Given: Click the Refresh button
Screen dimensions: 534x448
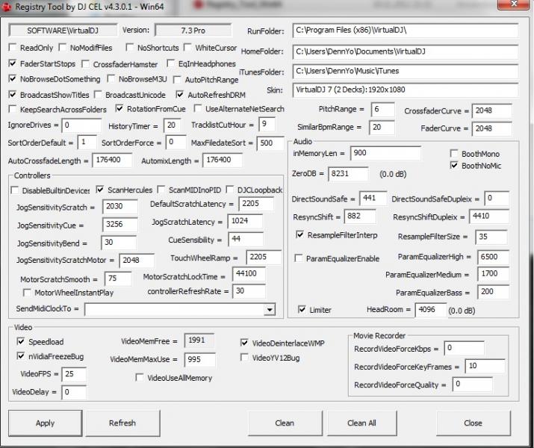Looking at the screenshot, I should click(122, 423).
